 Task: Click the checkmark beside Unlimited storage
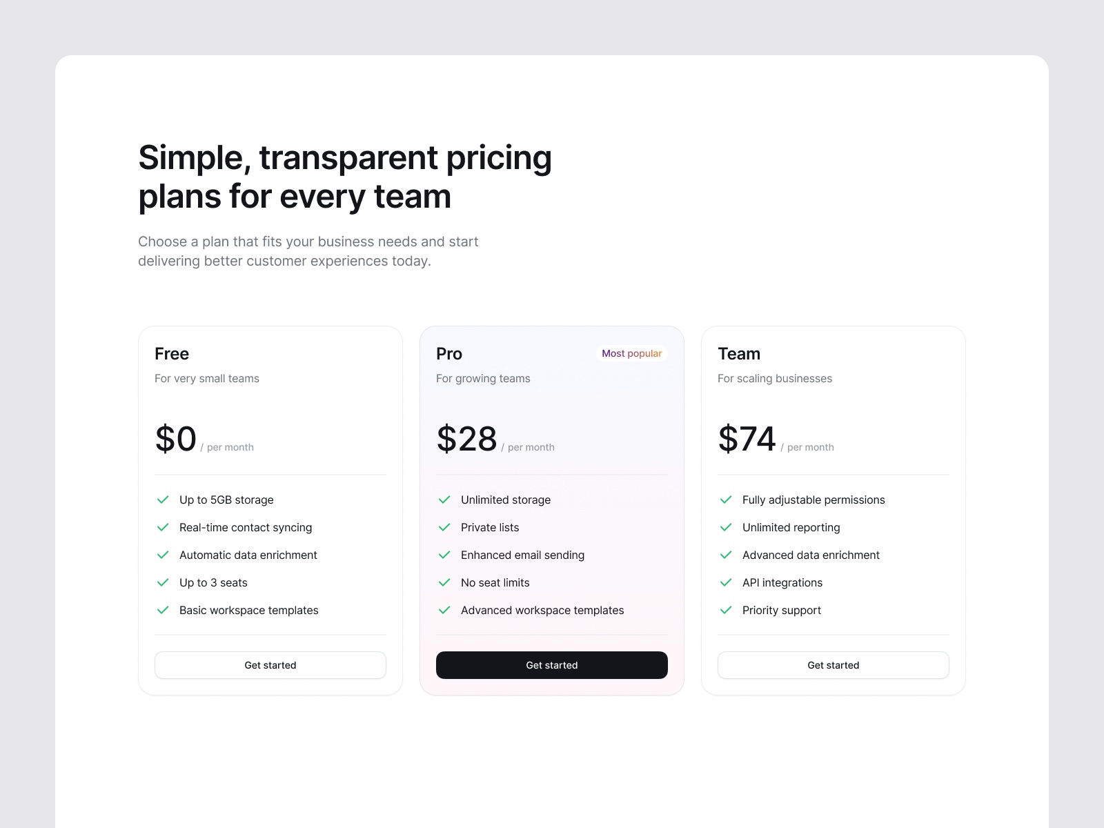click(444, 500)
